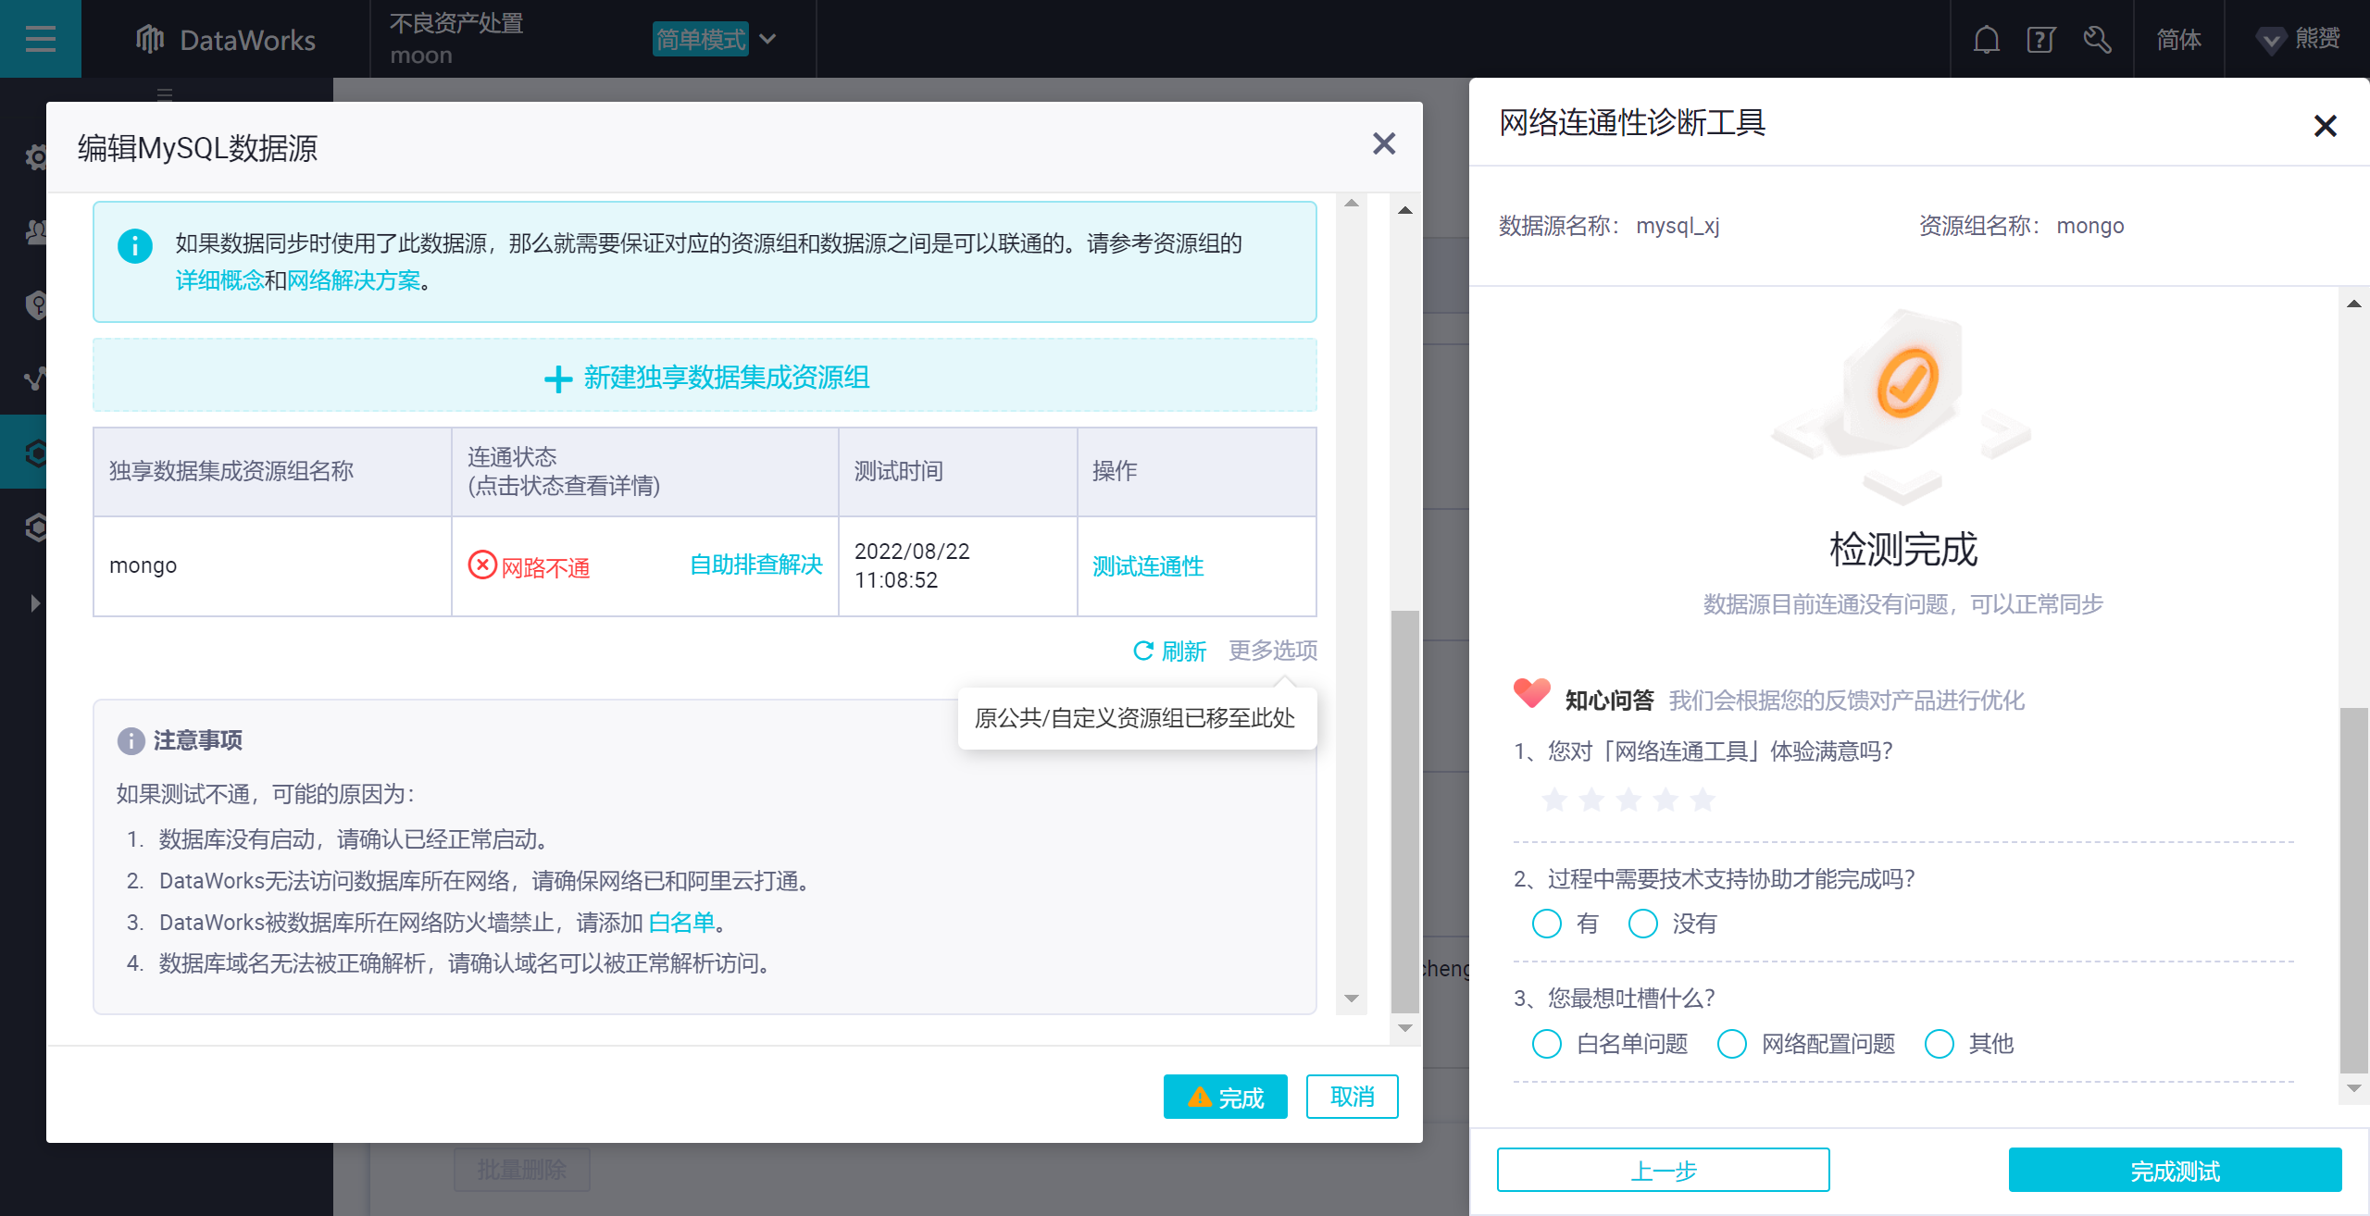Click the 取消 button
The image size is (2370, 1216).
click(x=1352, y=1097)
